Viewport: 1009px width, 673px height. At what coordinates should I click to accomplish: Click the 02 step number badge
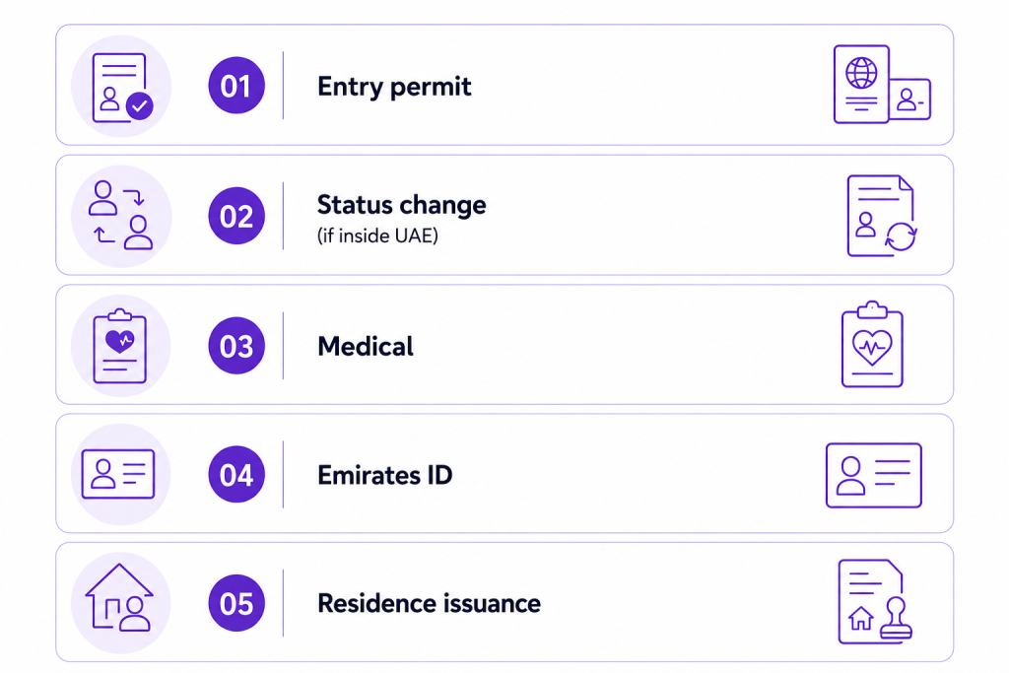point(236,216)
